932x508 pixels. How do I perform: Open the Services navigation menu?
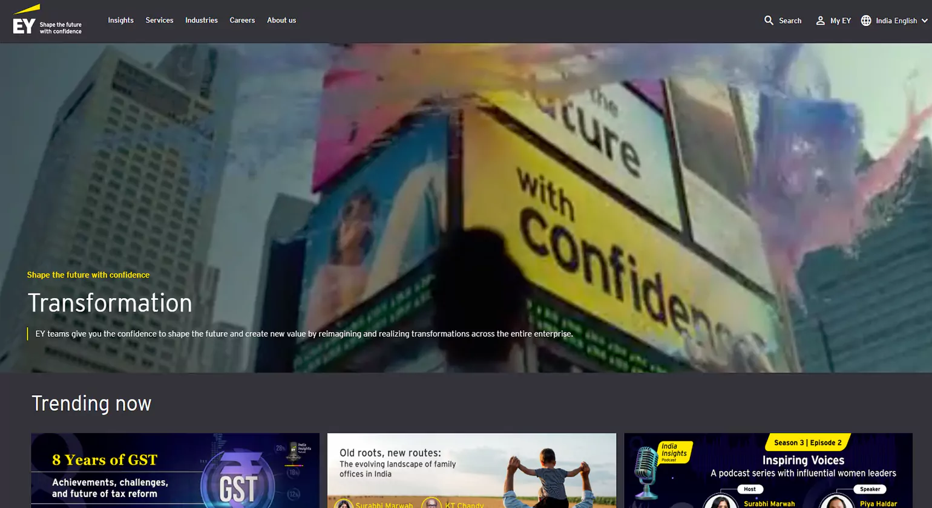pyautogui.click(x=159, y=21)
